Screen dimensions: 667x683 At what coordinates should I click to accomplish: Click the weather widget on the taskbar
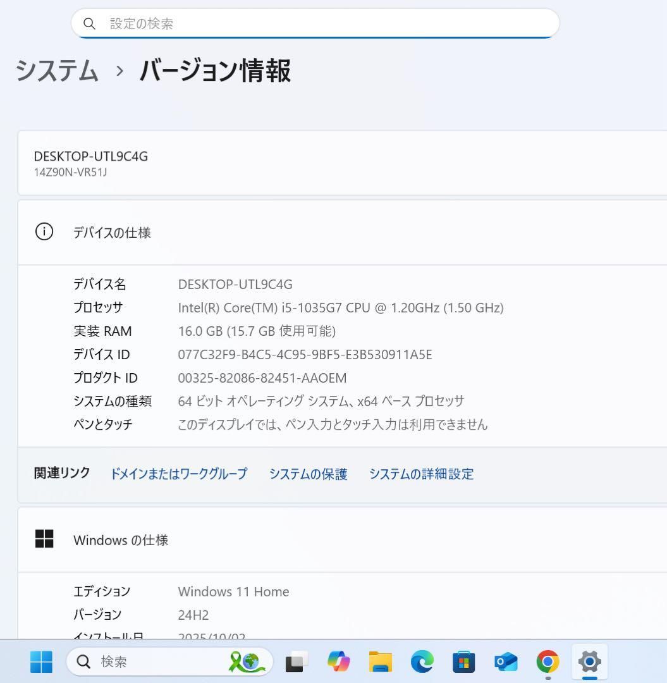point(247,662)
